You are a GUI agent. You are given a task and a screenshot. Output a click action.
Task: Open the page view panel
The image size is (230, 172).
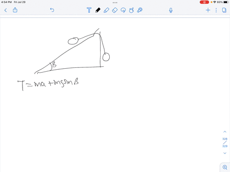click(x=224, y=10)
